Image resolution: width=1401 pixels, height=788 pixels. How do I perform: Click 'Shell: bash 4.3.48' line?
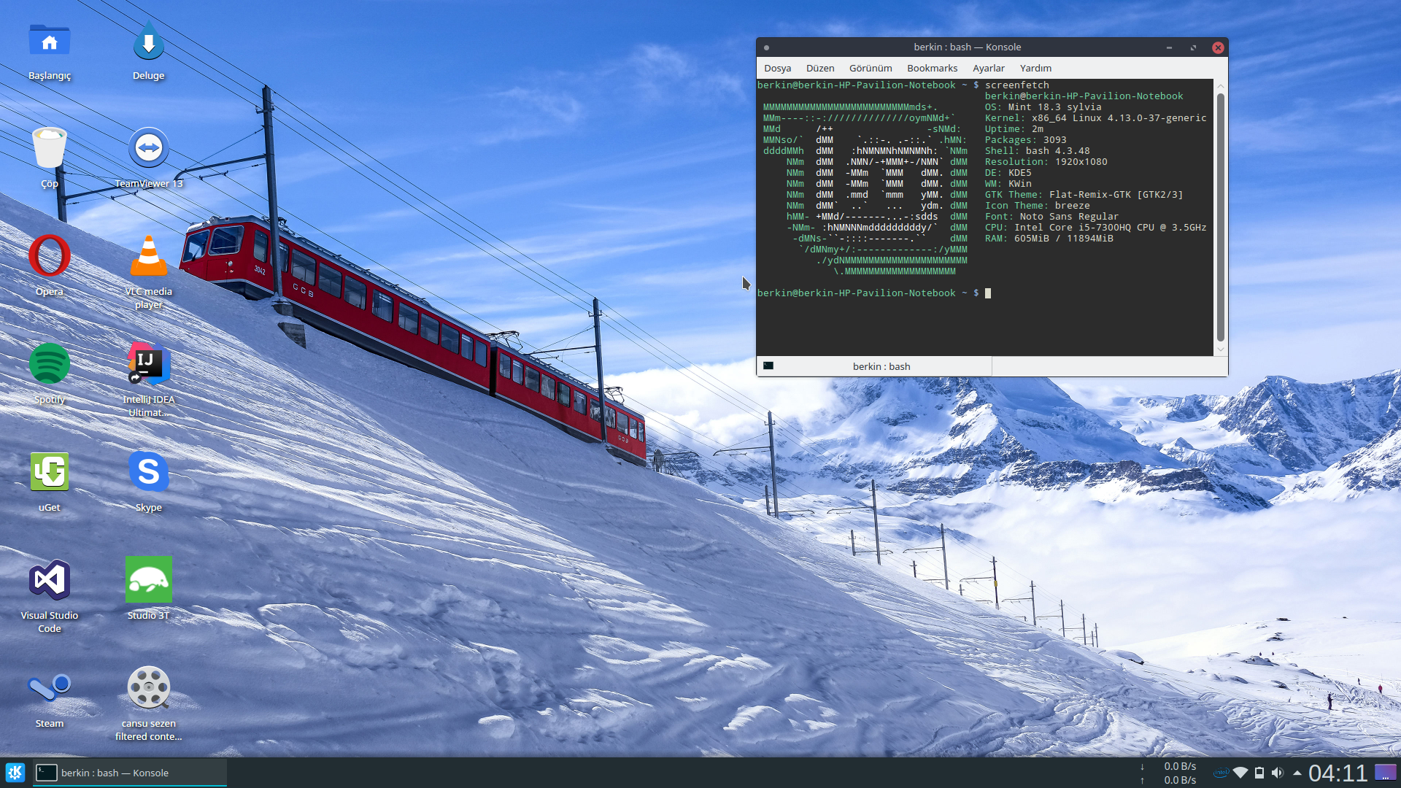point(1038,151)
